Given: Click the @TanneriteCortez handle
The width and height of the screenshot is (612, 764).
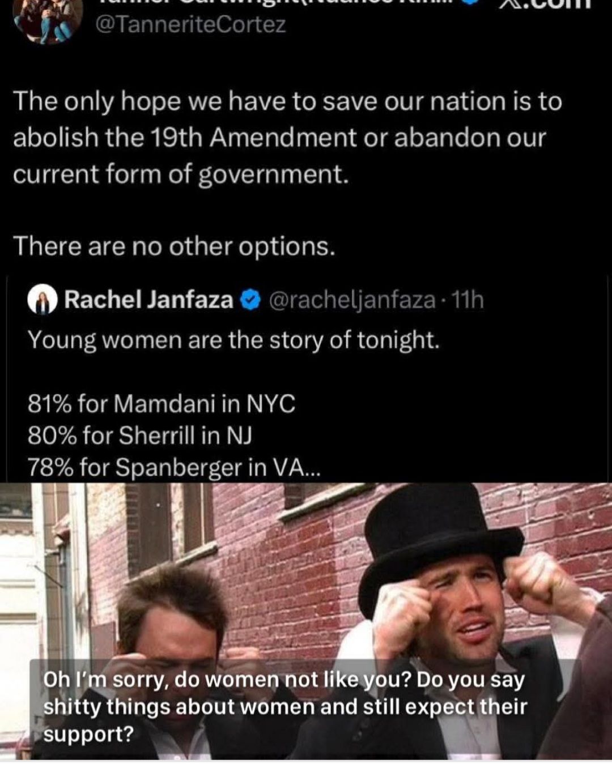Looking at the screenshot, I should click(x=192, y=25).
